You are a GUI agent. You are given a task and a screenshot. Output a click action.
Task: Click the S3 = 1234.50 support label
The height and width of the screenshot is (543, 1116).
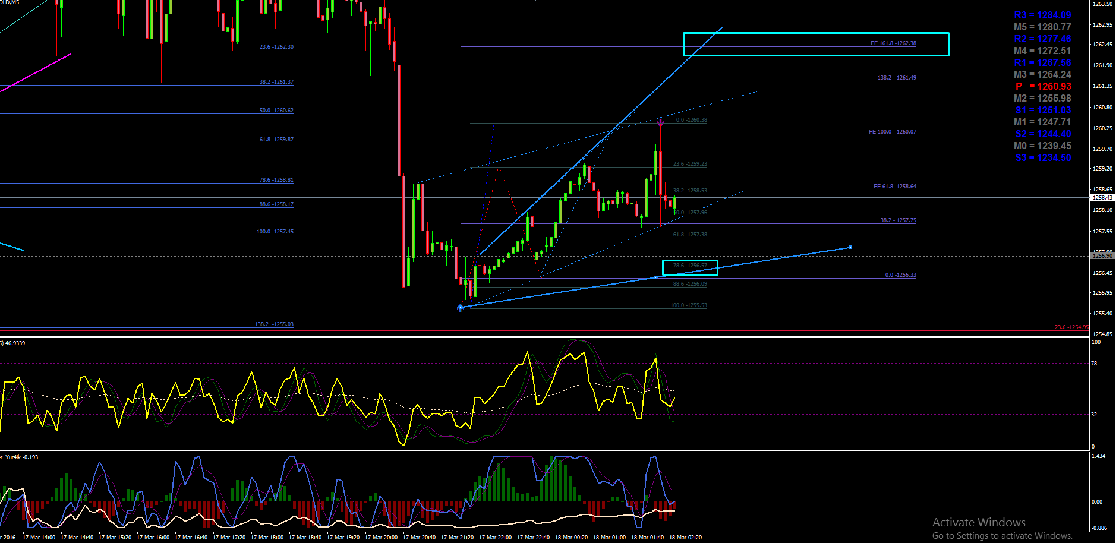(x=1043, y=158)
